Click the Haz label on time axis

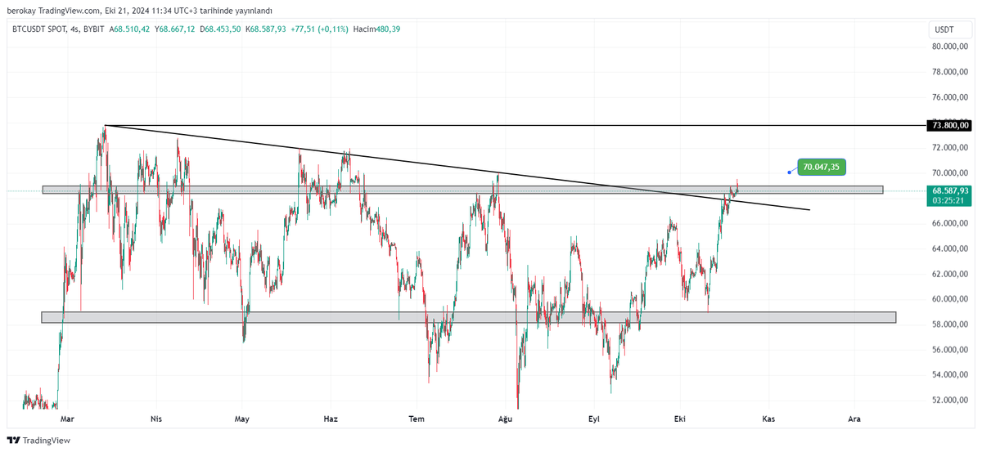pos(331,418)
